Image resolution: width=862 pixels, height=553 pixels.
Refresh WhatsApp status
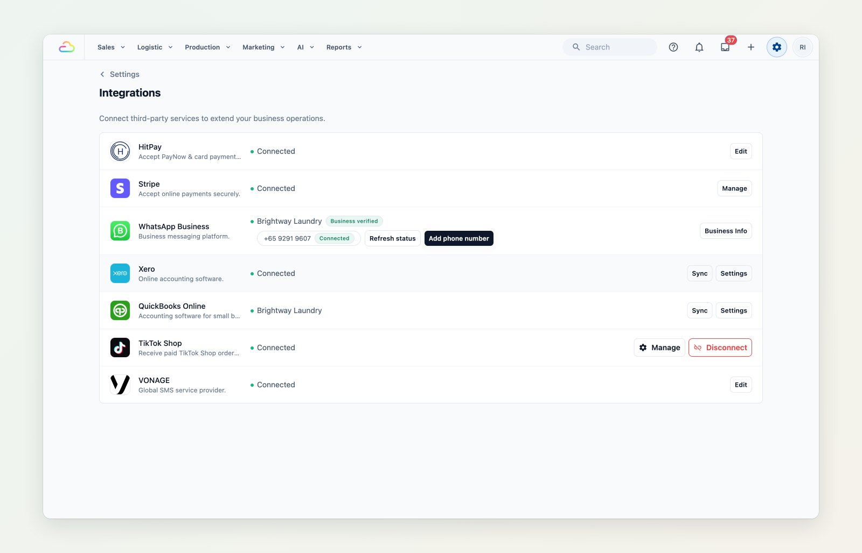click(392, 238)
